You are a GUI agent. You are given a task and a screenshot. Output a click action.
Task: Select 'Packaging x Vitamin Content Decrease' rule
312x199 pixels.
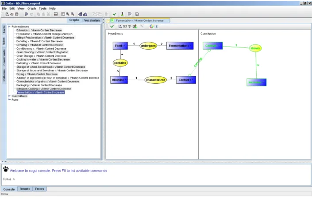tap(39, 85)
